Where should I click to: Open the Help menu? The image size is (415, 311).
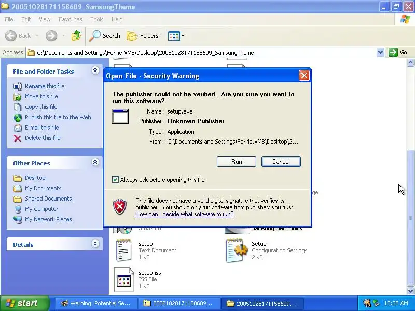coord(117,19)
